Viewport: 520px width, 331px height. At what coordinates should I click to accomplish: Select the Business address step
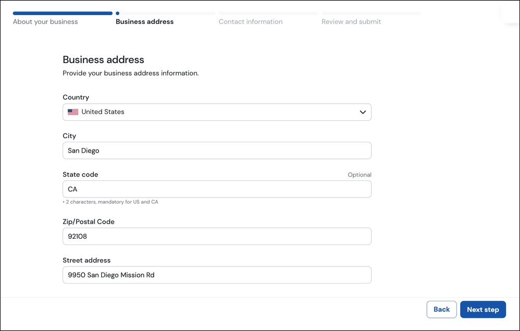145,21
